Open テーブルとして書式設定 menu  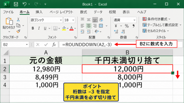point(162,25)
